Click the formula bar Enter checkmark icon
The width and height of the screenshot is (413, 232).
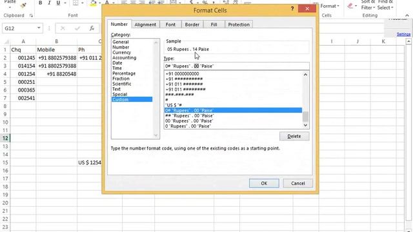point(77,28)
